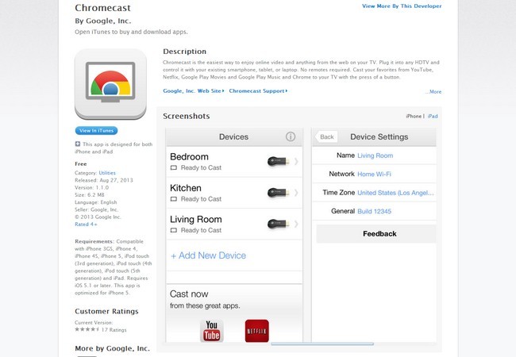516x357 pixels.
Task: Click 'Released: Aug 27, 2013' text
Action: [x=104, y=180]
